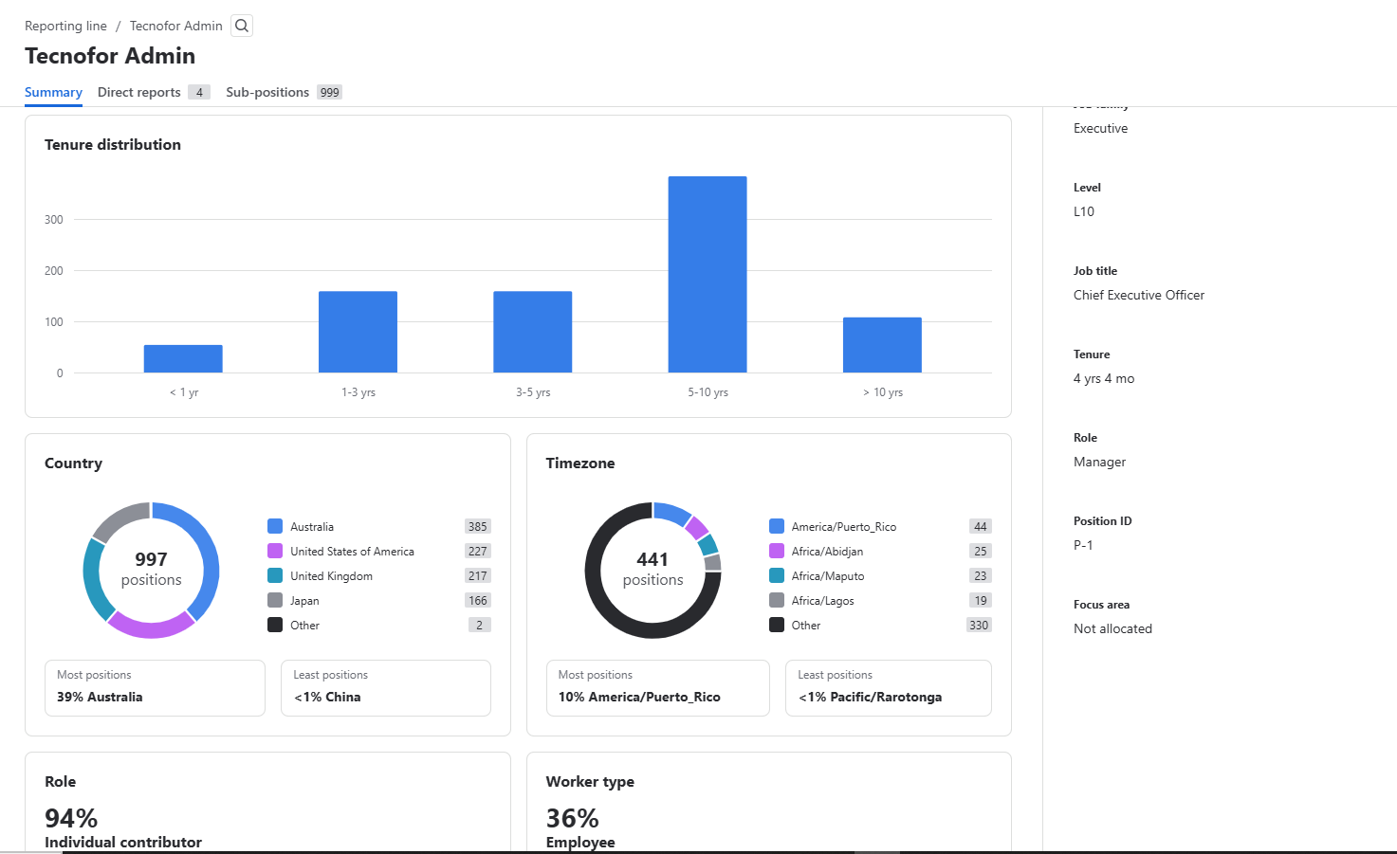1397x854 pixels.
Task: Click the America/Puerto_Rico legend color square
Action: (x=776, y=526)
